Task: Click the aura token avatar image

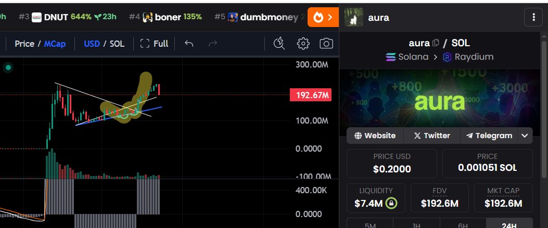Action: pos(354,17)
